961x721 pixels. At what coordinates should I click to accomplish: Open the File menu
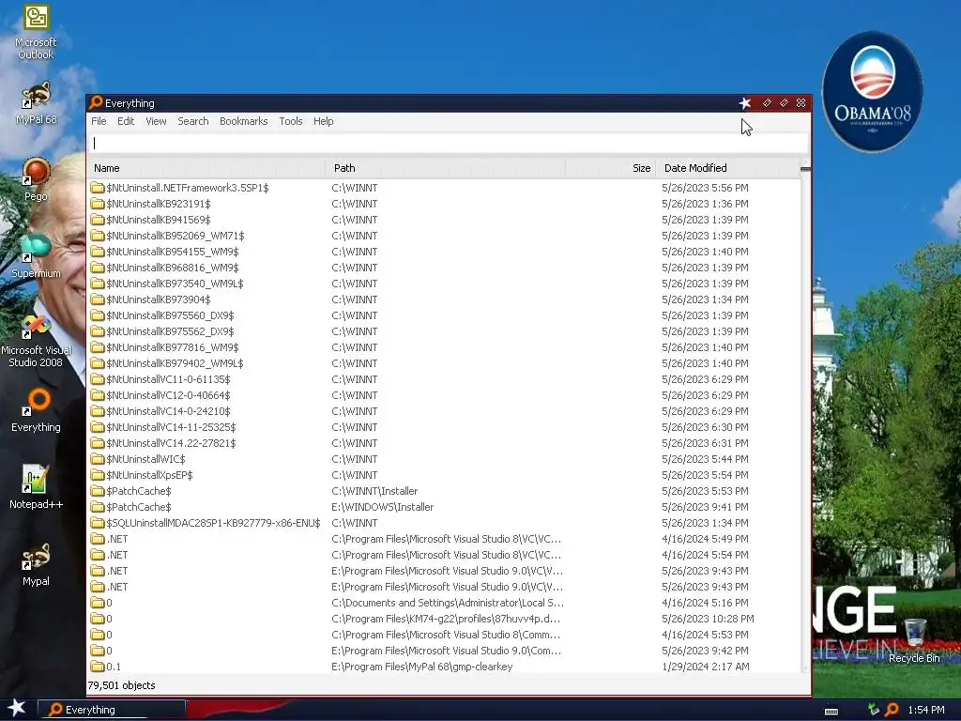[x=99, y=121]
